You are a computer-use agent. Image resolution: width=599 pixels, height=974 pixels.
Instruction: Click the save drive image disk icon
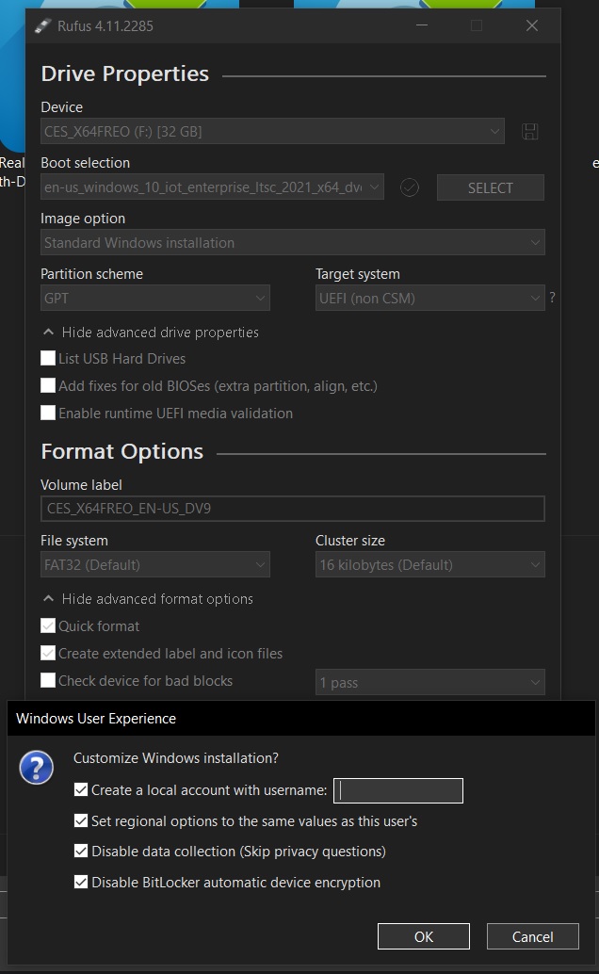(x=530, y=131)
